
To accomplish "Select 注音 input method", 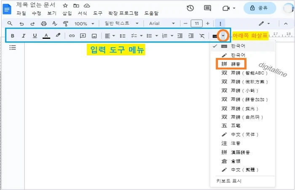I will pos(242,143).
